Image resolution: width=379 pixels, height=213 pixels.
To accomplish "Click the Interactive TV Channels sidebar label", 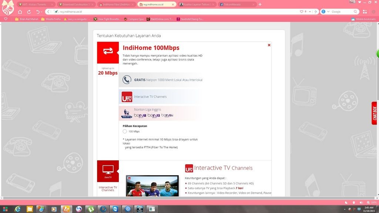I will click(x=108, y=189).
